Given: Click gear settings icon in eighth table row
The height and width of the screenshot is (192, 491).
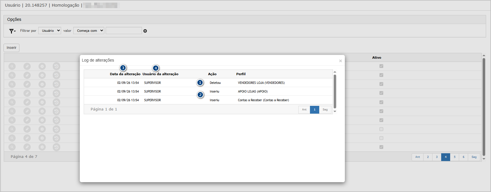Looking at the screenshot, I should tap(42, 129).
